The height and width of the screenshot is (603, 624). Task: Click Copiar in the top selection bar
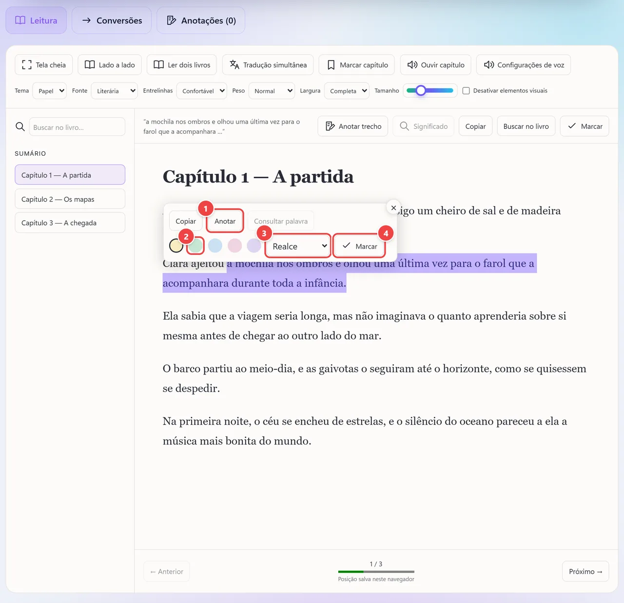coord(475,126)
